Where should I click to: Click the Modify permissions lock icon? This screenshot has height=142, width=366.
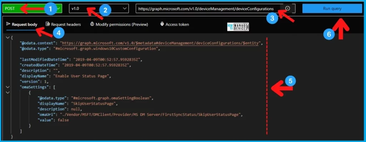point(92,24)
